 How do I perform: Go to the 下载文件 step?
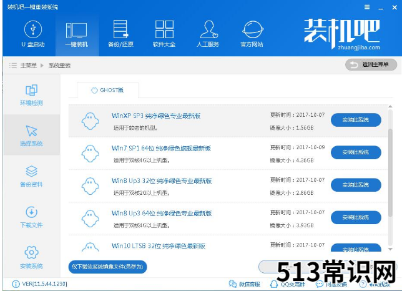32,217
